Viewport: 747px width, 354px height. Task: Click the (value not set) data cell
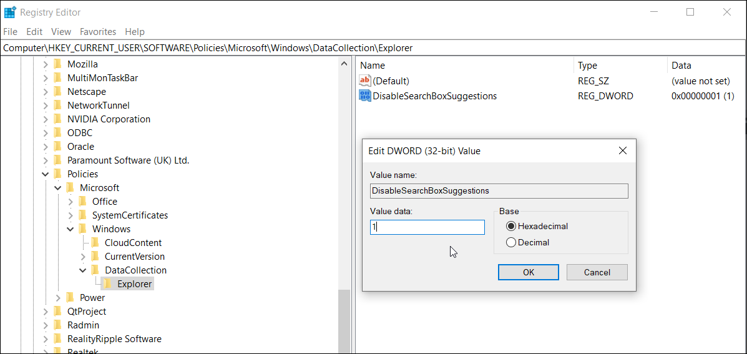click(700, 81)
